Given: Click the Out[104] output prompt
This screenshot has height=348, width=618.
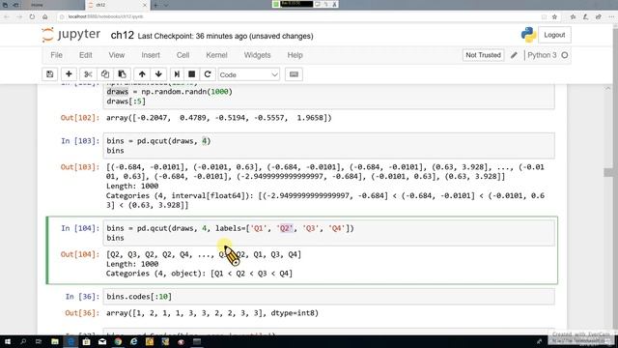Looking at the screenshot, I should pos(79,254).
